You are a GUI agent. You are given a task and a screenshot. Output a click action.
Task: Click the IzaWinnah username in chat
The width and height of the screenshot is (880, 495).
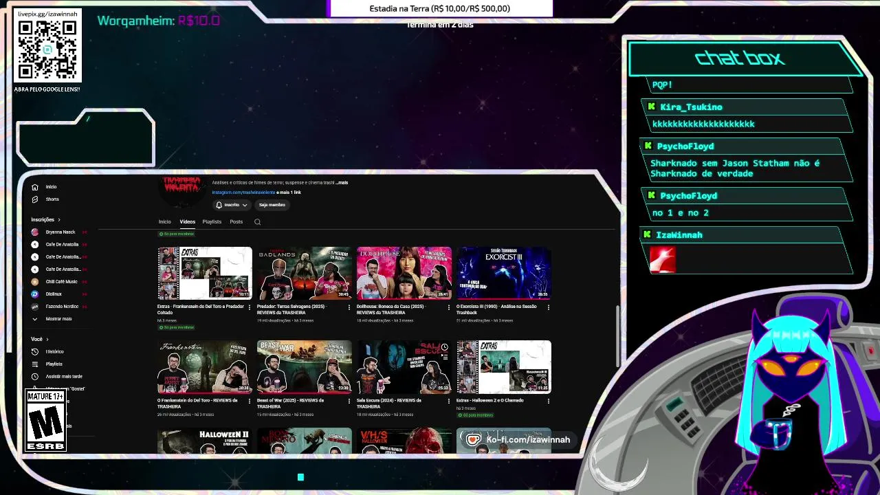point(679,235)
